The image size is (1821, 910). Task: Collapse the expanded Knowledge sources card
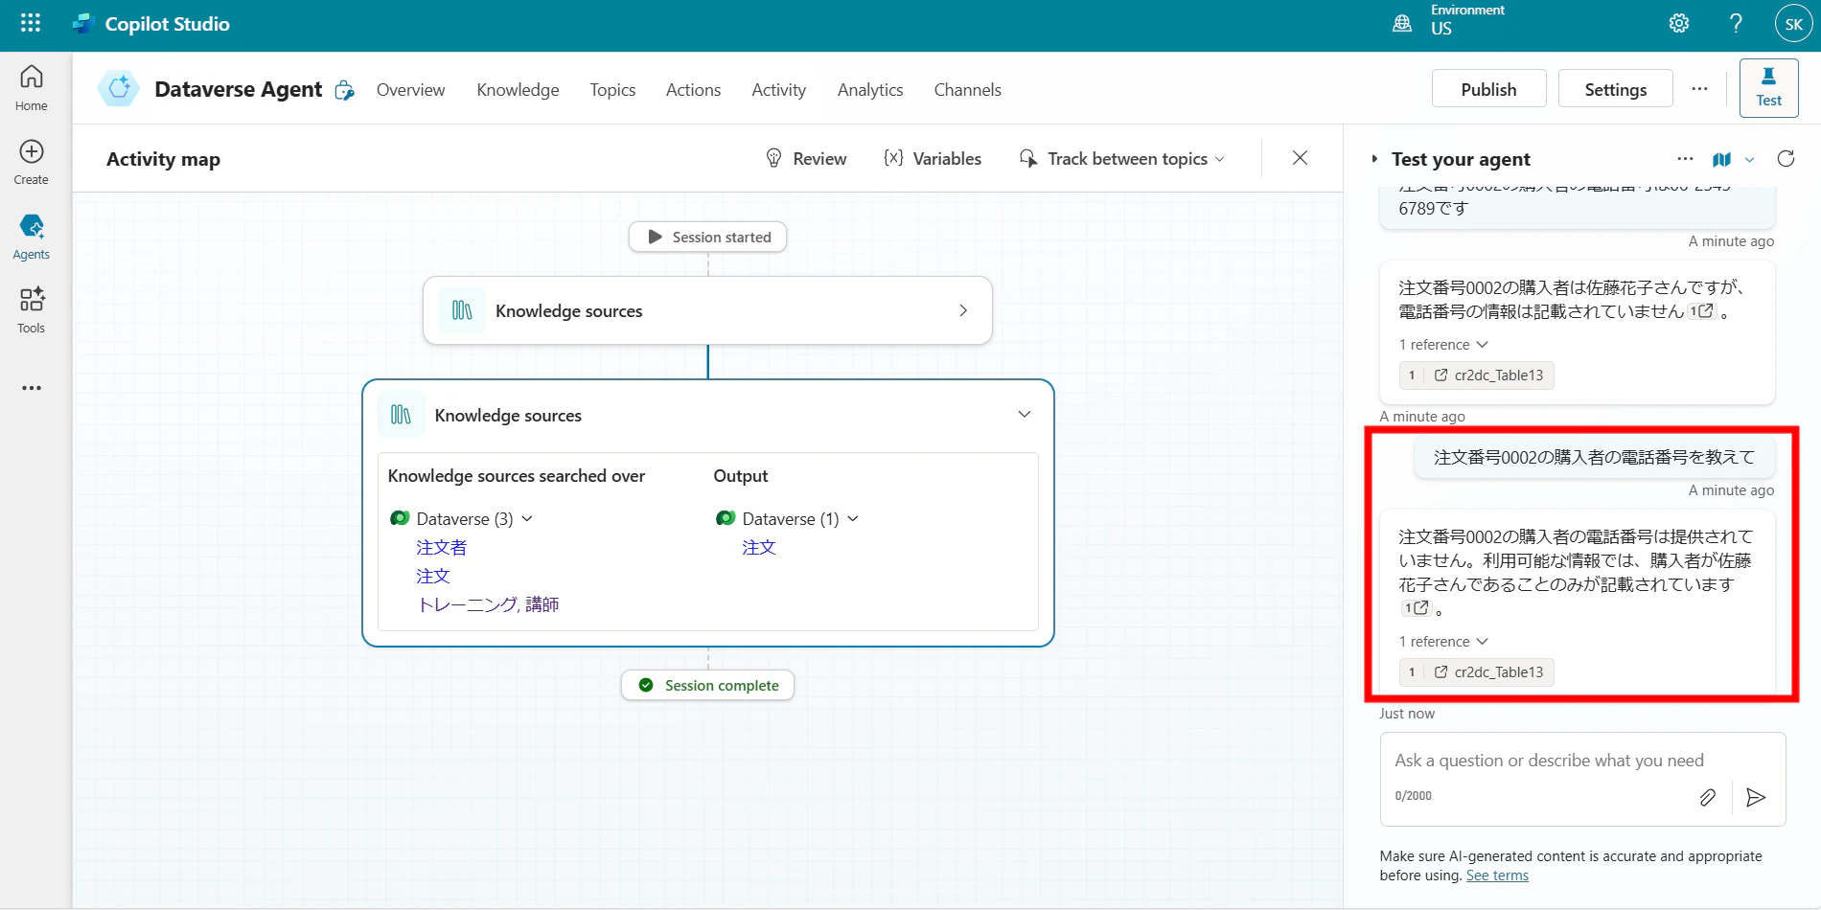click(1025, 415)
